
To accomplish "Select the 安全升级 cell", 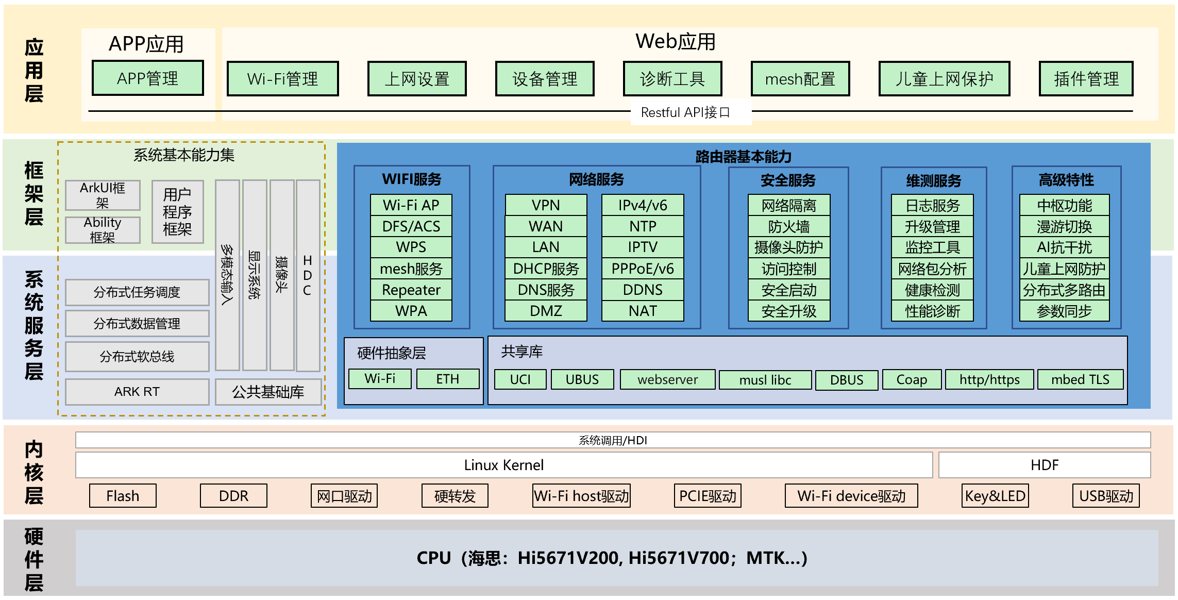I will tap(789, 311).
